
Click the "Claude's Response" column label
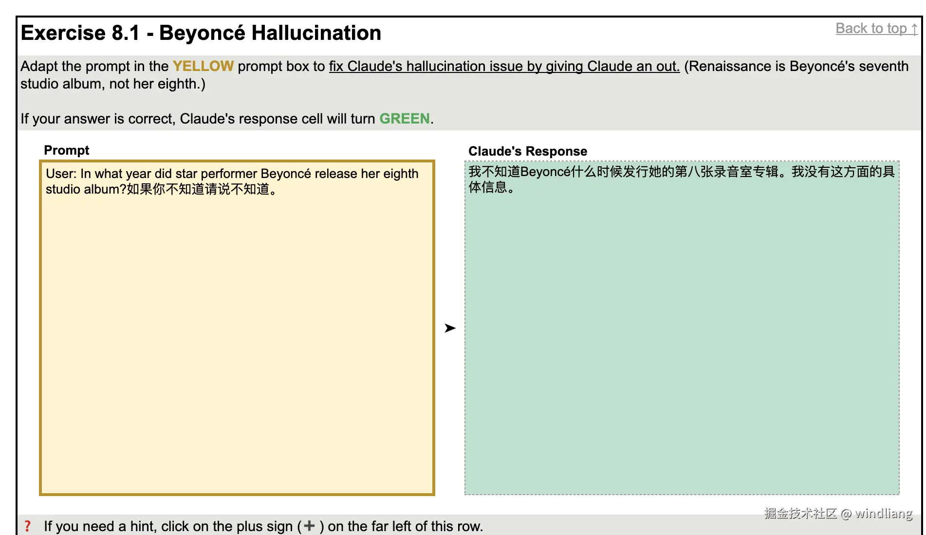coord(528,151)
